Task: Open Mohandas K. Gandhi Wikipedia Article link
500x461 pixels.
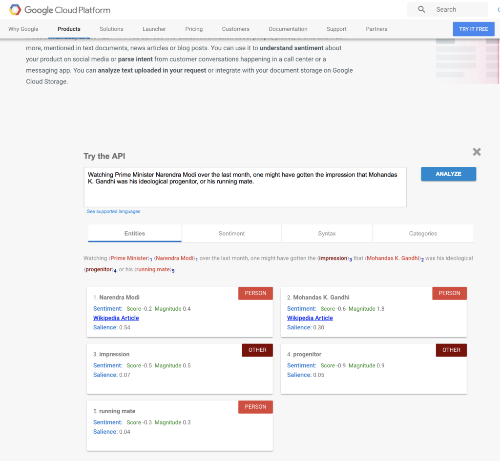Action: tap(310, 318)
